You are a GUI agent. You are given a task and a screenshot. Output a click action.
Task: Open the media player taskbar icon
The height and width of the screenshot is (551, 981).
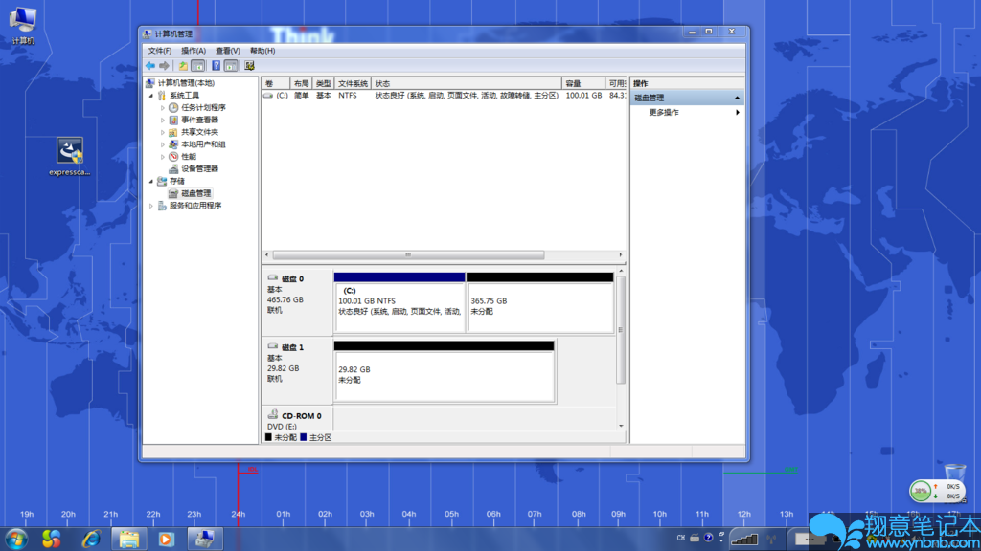pos(166,539)
